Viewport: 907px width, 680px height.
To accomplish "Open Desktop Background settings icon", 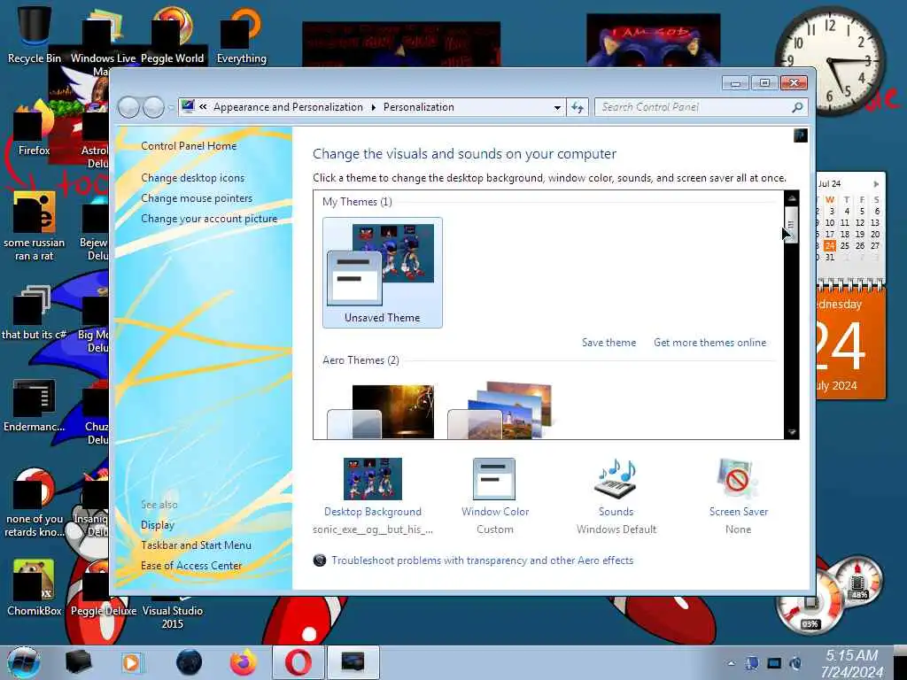I will (x=373, y=479).
